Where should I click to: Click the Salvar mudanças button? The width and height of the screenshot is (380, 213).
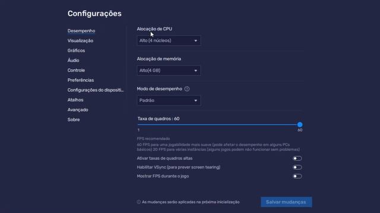286,202
